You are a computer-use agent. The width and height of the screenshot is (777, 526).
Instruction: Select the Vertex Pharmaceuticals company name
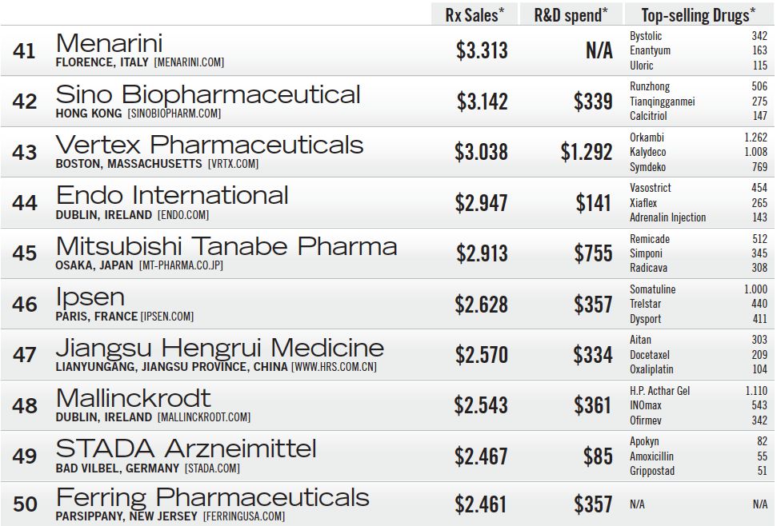(210, 145)
